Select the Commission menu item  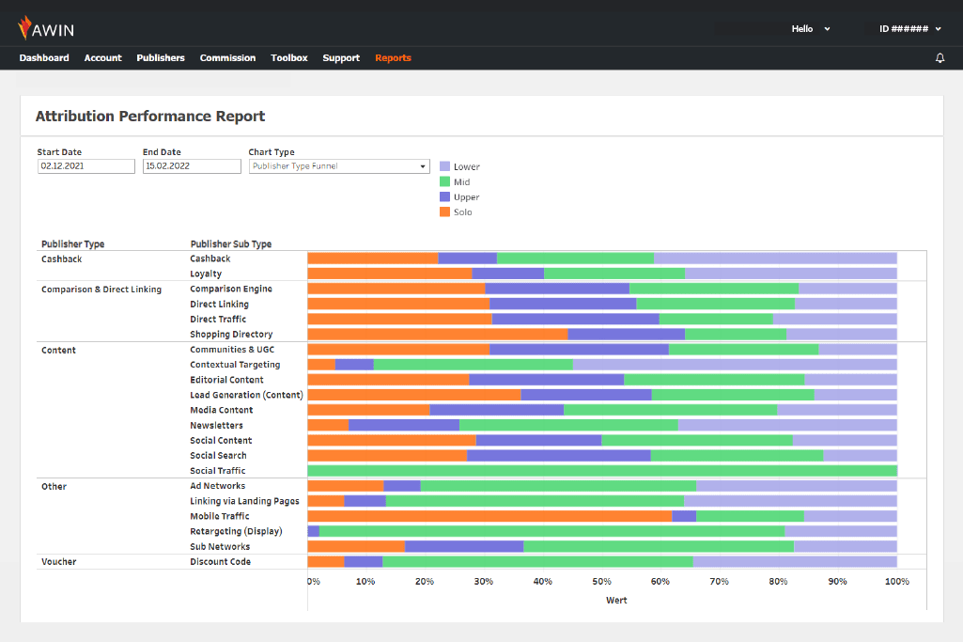tap(227, 58)
